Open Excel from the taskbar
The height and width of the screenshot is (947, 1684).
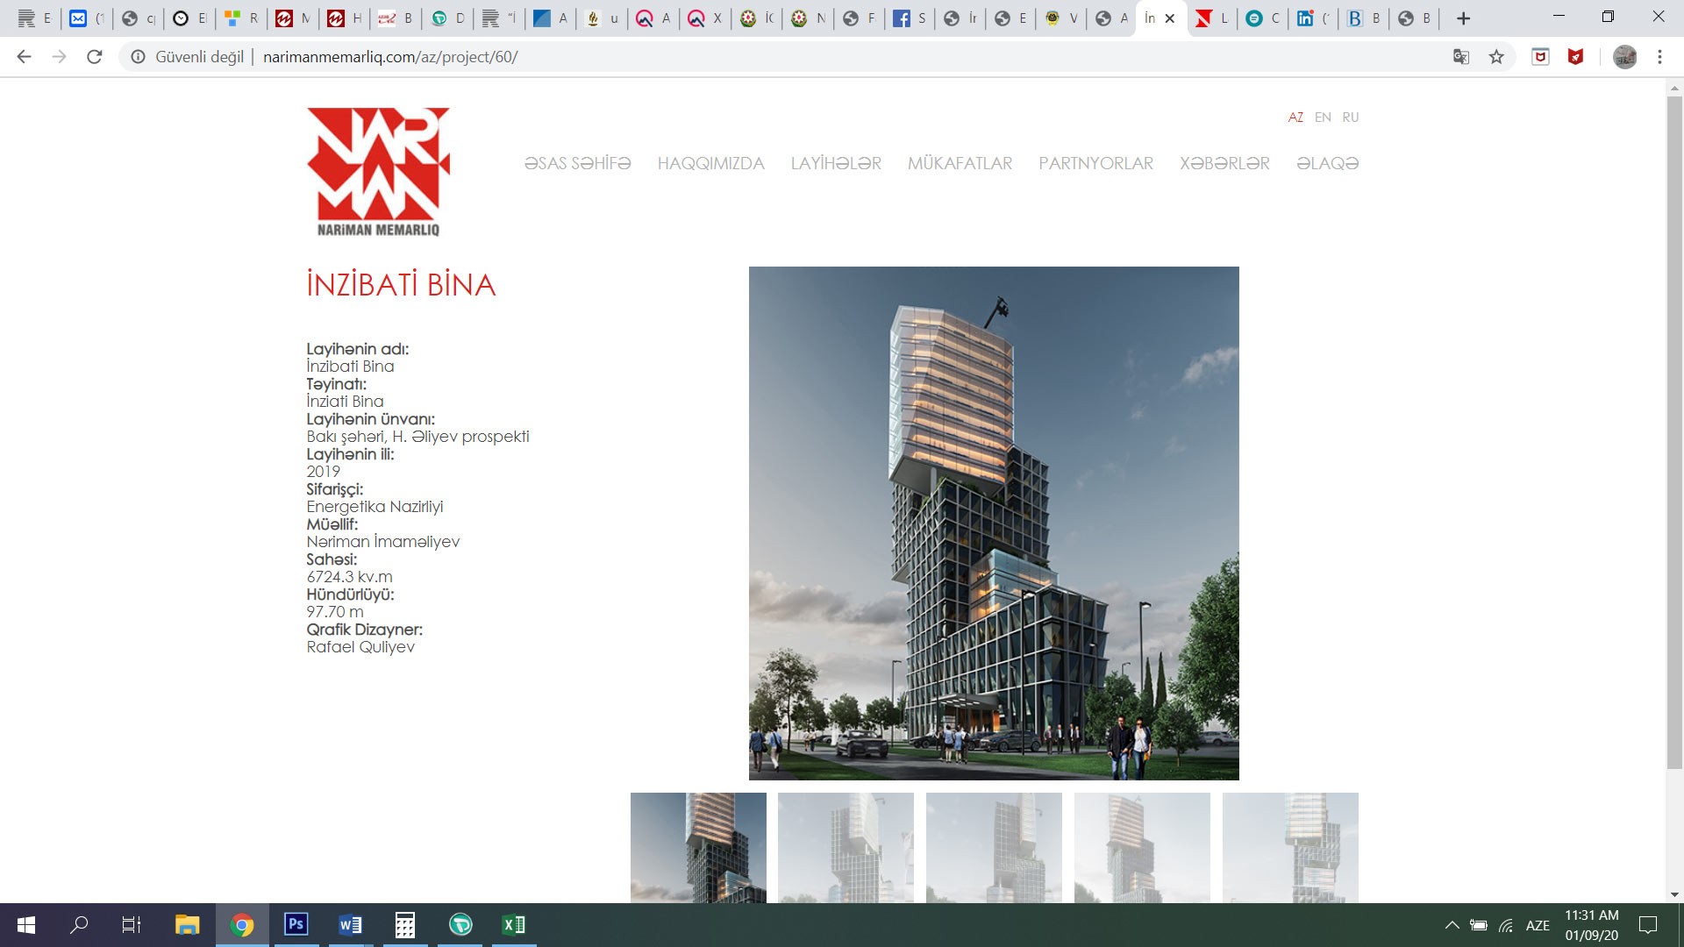point(514,924)
